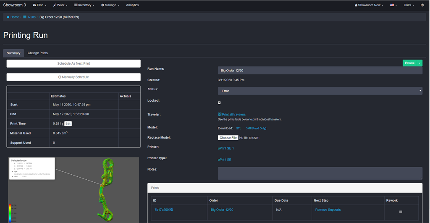
Task: Click Schedule As Next Print button
Action: click(73, 63)
